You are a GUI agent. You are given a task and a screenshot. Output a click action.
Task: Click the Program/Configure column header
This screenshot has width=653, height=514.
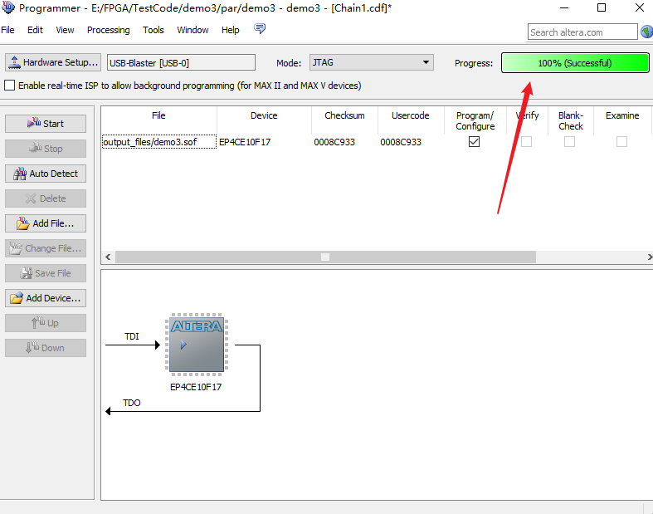[475, 121]
